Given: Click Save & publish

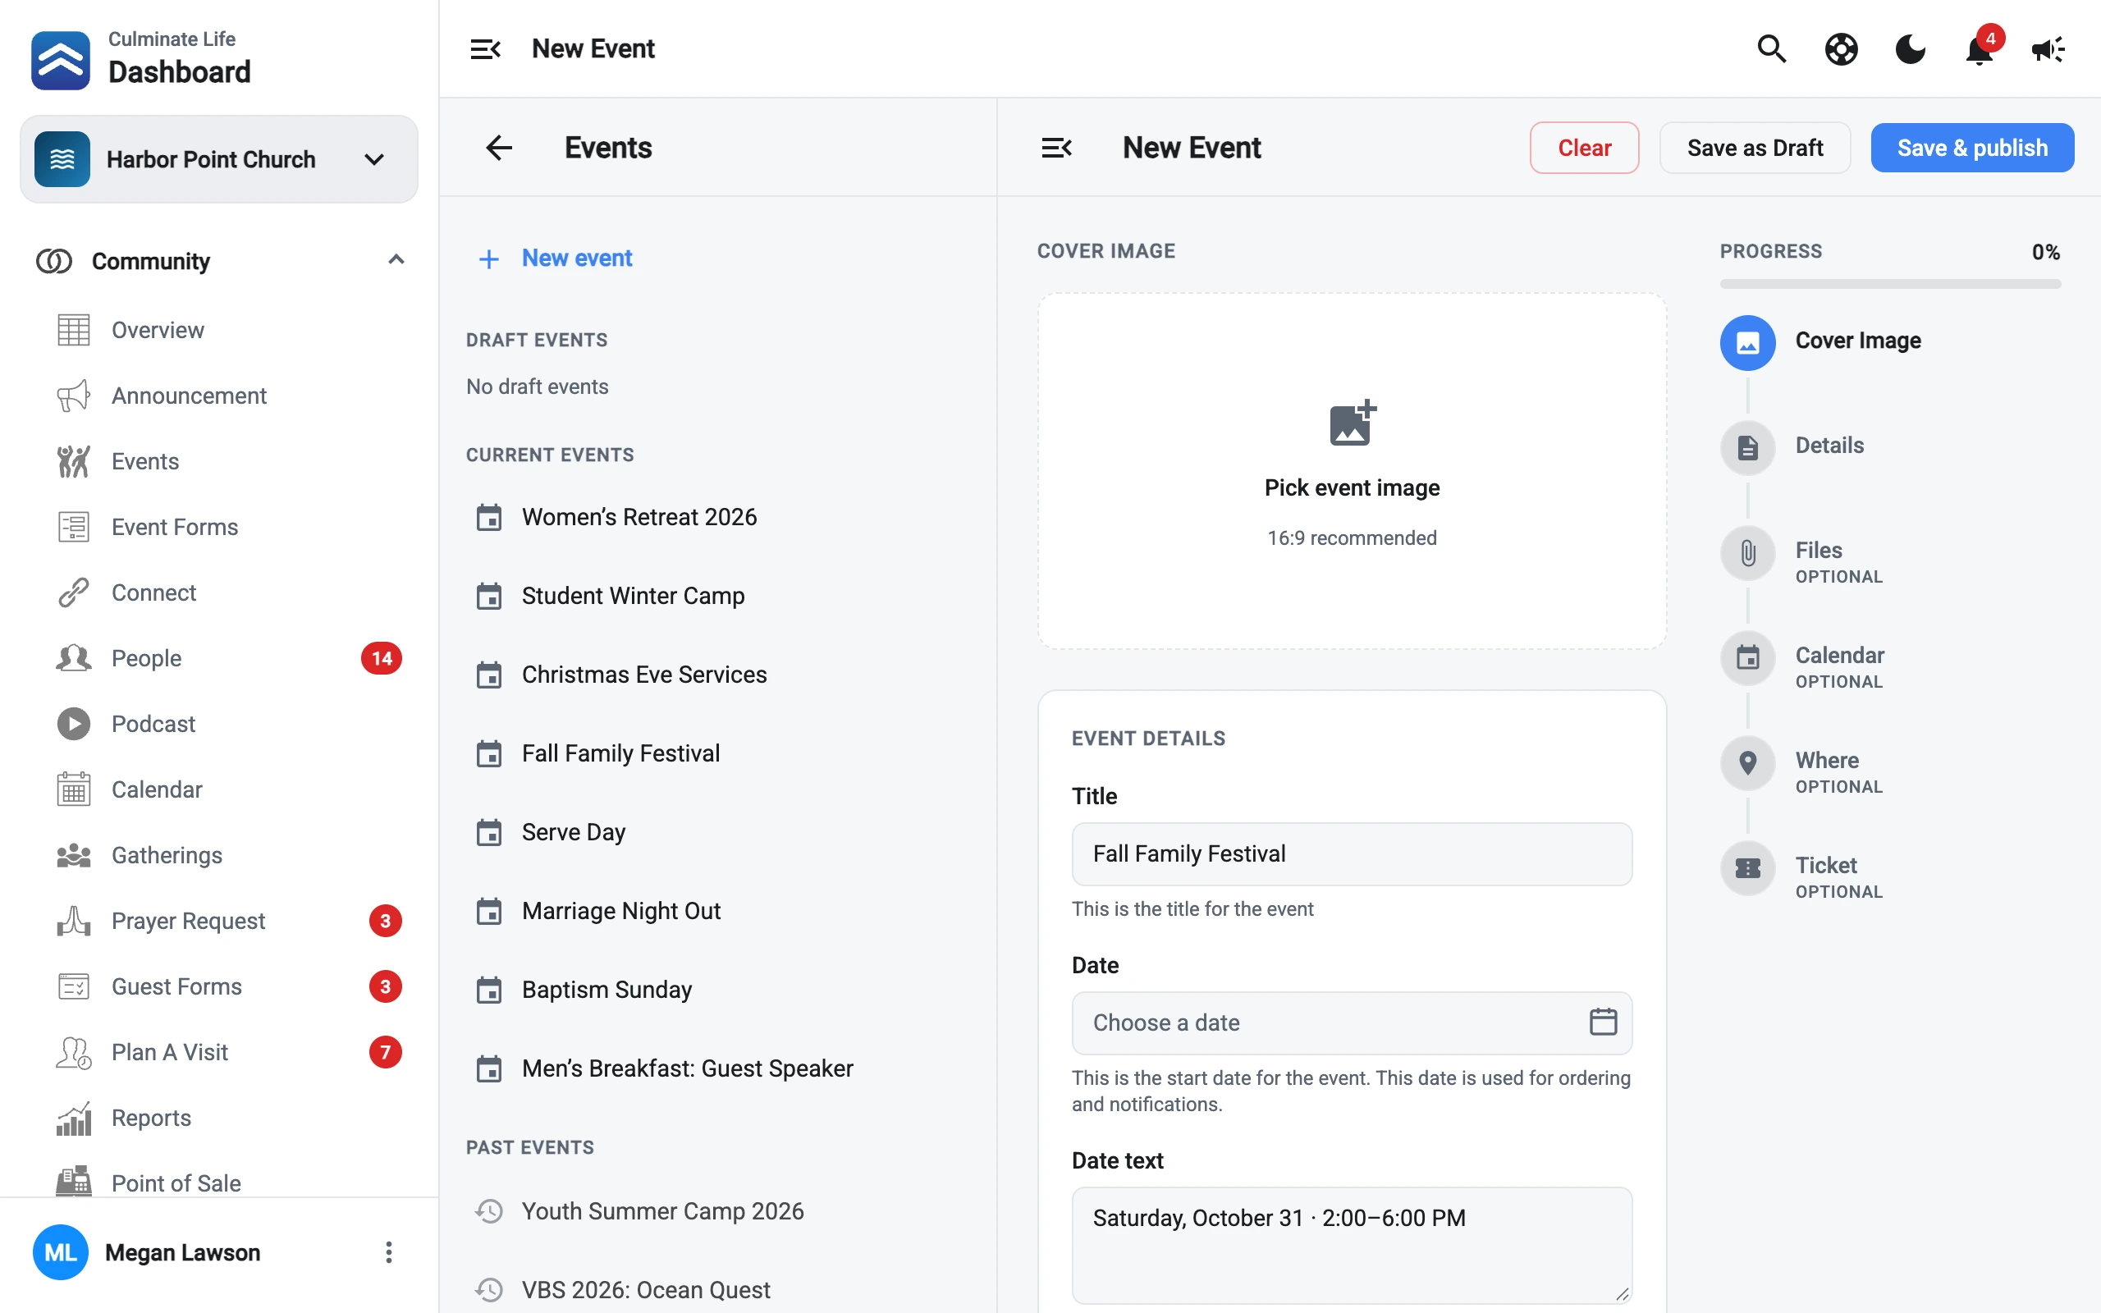Looking at the screenshot, I should [1971, 148].
